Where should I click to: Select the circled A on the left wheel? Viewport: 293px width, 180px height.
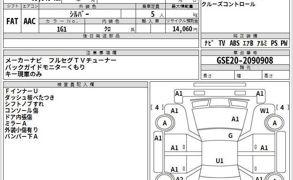click(x=165, y=123)
